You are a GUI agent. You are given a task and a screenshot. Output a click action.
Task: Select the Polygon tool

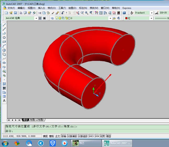4,37
